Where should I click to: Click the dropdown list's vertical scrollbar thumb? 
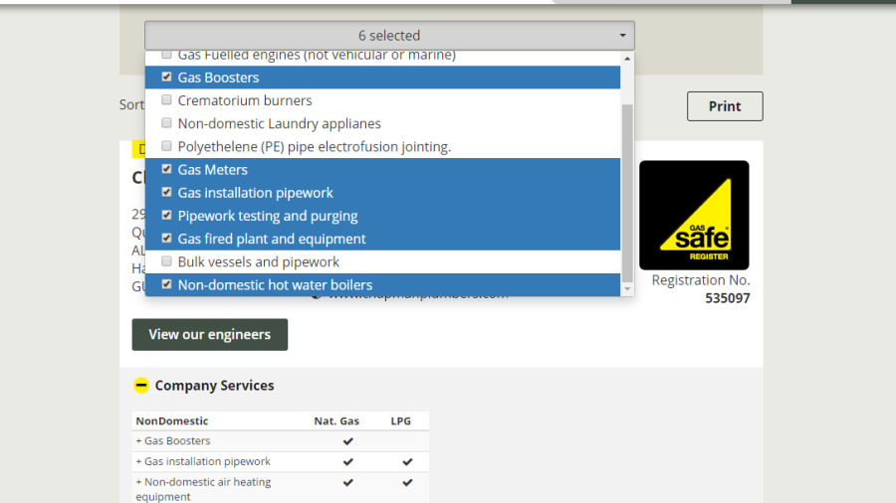[626, 189]
